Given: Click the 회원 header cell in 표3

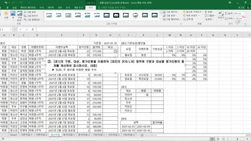Looking at the screenshot, I should pos(144,91).
